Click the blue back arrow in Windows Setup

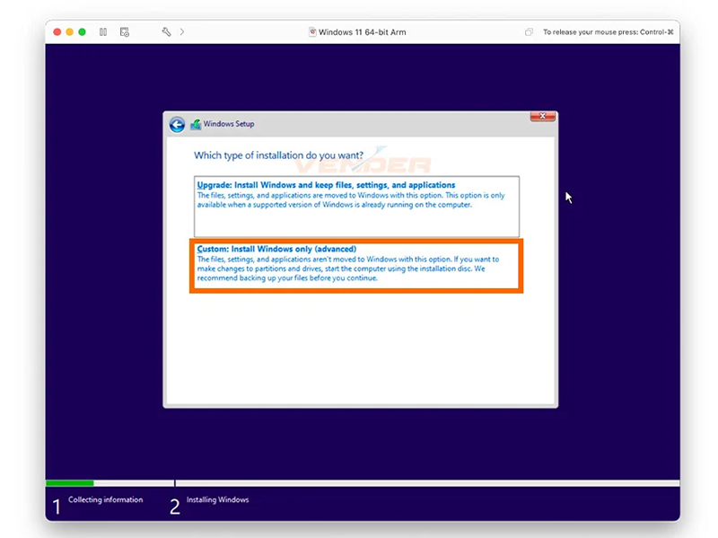[x=177, y=124]
